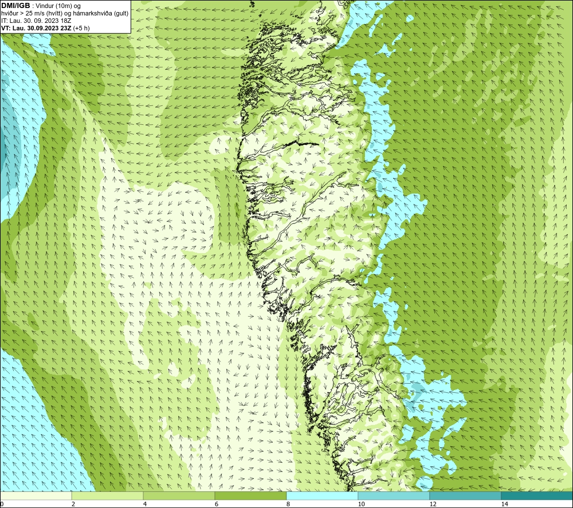The height and width of the screenshot is (508, 573).
Task: Click the "8" tick label on the scale
Action: [x=288, y=505]
